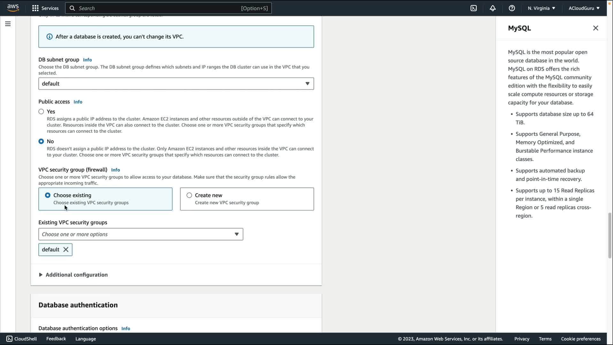Open the ACloudGuru account menu
Image resolution: width=613 pixels, height=345 pixels.
tap(584, 8)
